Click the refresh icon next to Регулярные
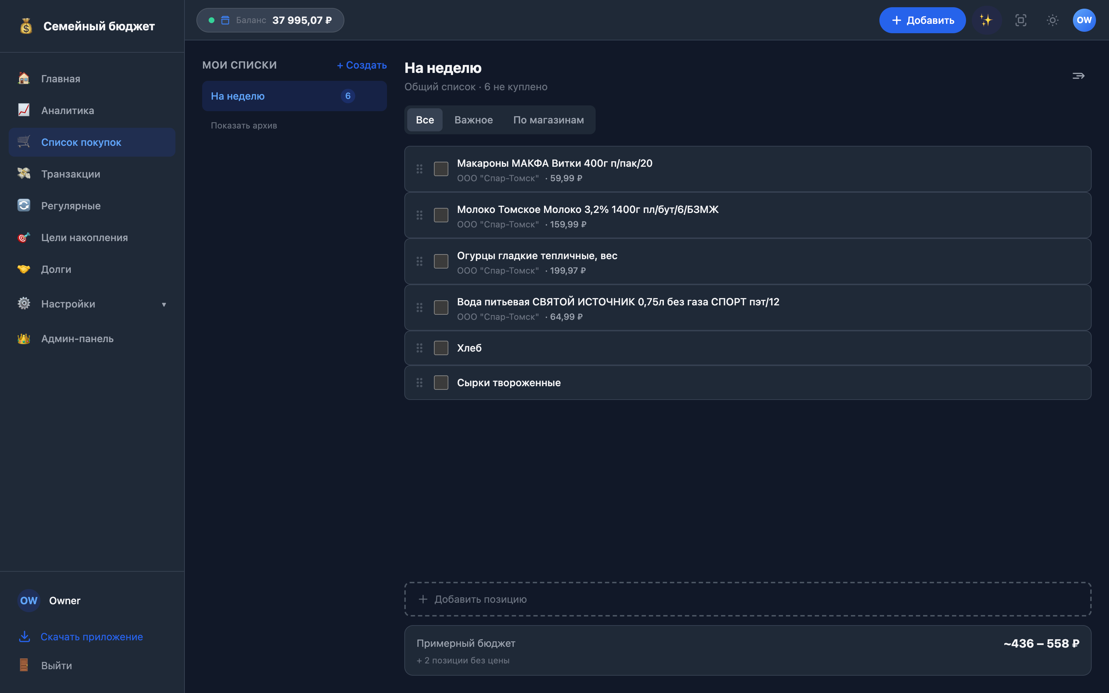The image size is (1109, 693). pyautogui.click(x=24, y=205)
